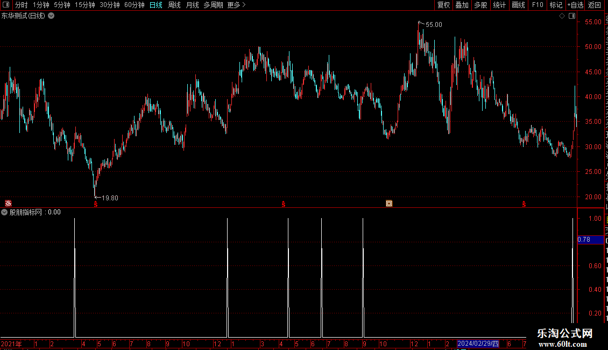Click the $ marker near March 2022
The width and height of the screenshot is (608, 350).
coord(284,204)
